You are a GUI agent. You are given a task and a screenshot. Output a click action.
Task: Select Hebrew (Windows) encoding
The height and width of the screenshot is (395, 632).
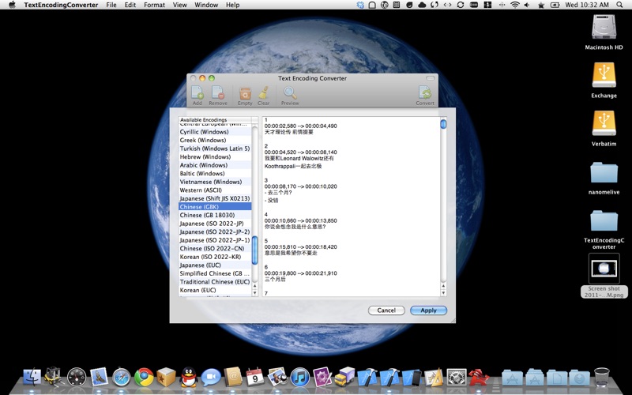click(215, 156)
